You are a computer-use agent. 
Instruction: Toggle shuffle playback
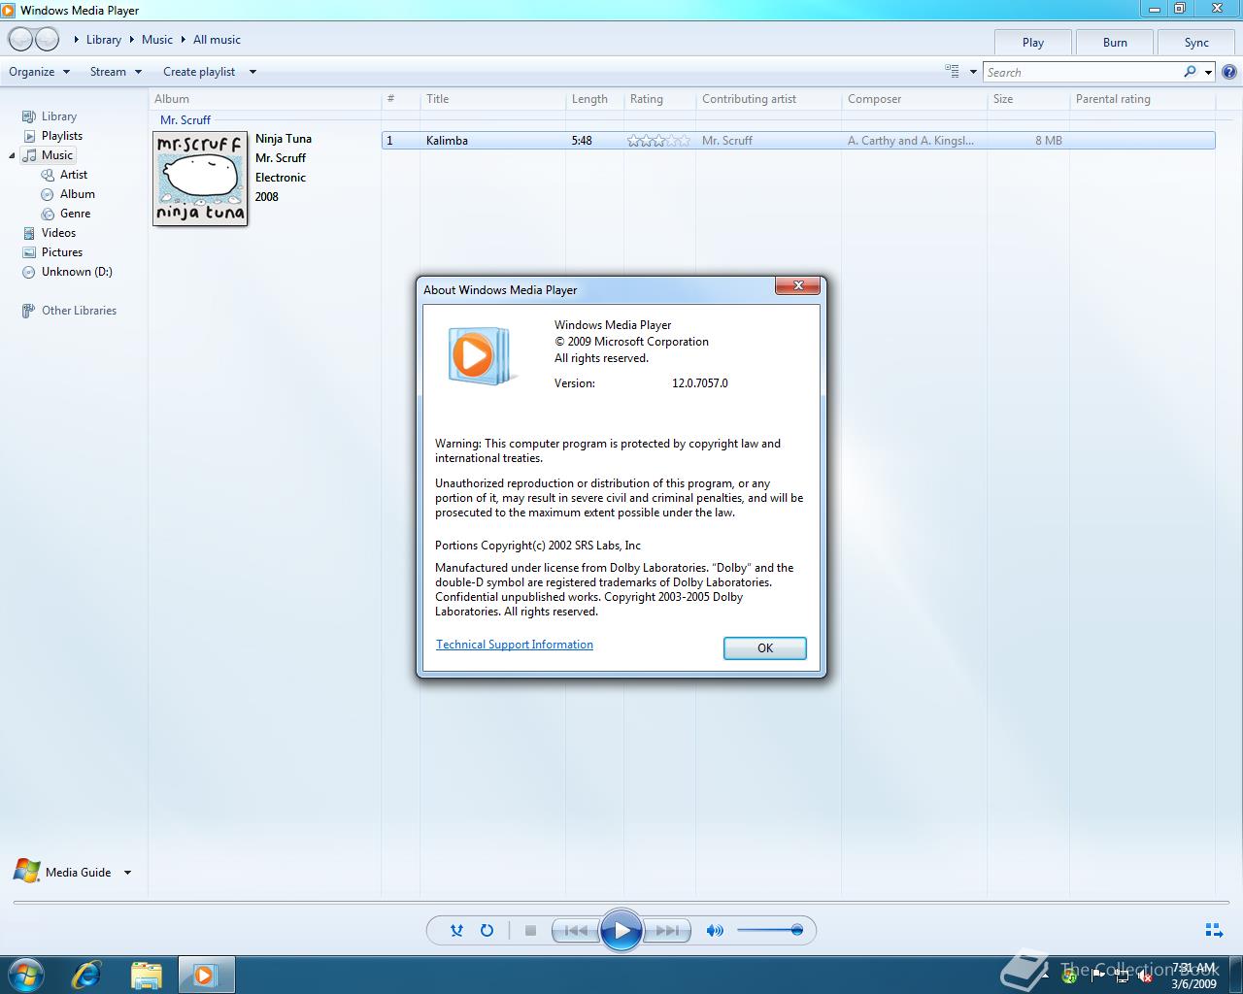coord(456,930)
